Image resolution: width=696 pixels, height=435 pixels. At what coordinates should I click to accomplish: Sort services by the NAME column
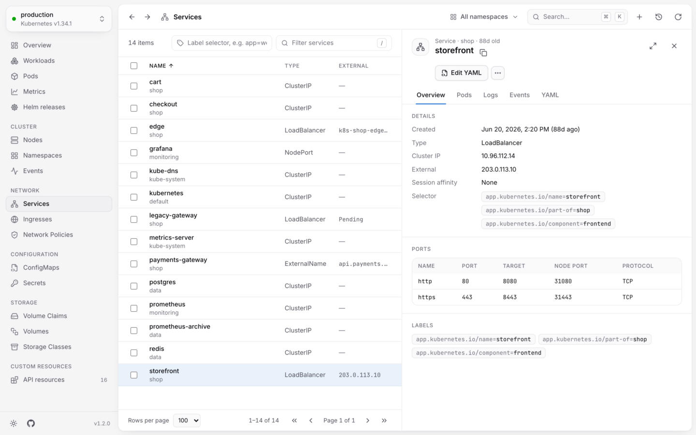tap(161, 66)
